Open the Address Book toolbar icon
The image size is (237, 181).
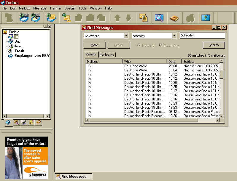click(x=174, y=18)
